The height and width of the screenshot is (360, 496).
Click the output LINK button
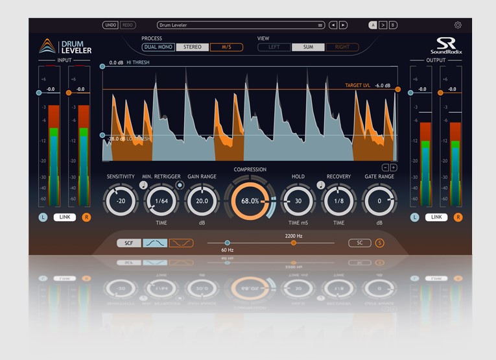[436, 217]
